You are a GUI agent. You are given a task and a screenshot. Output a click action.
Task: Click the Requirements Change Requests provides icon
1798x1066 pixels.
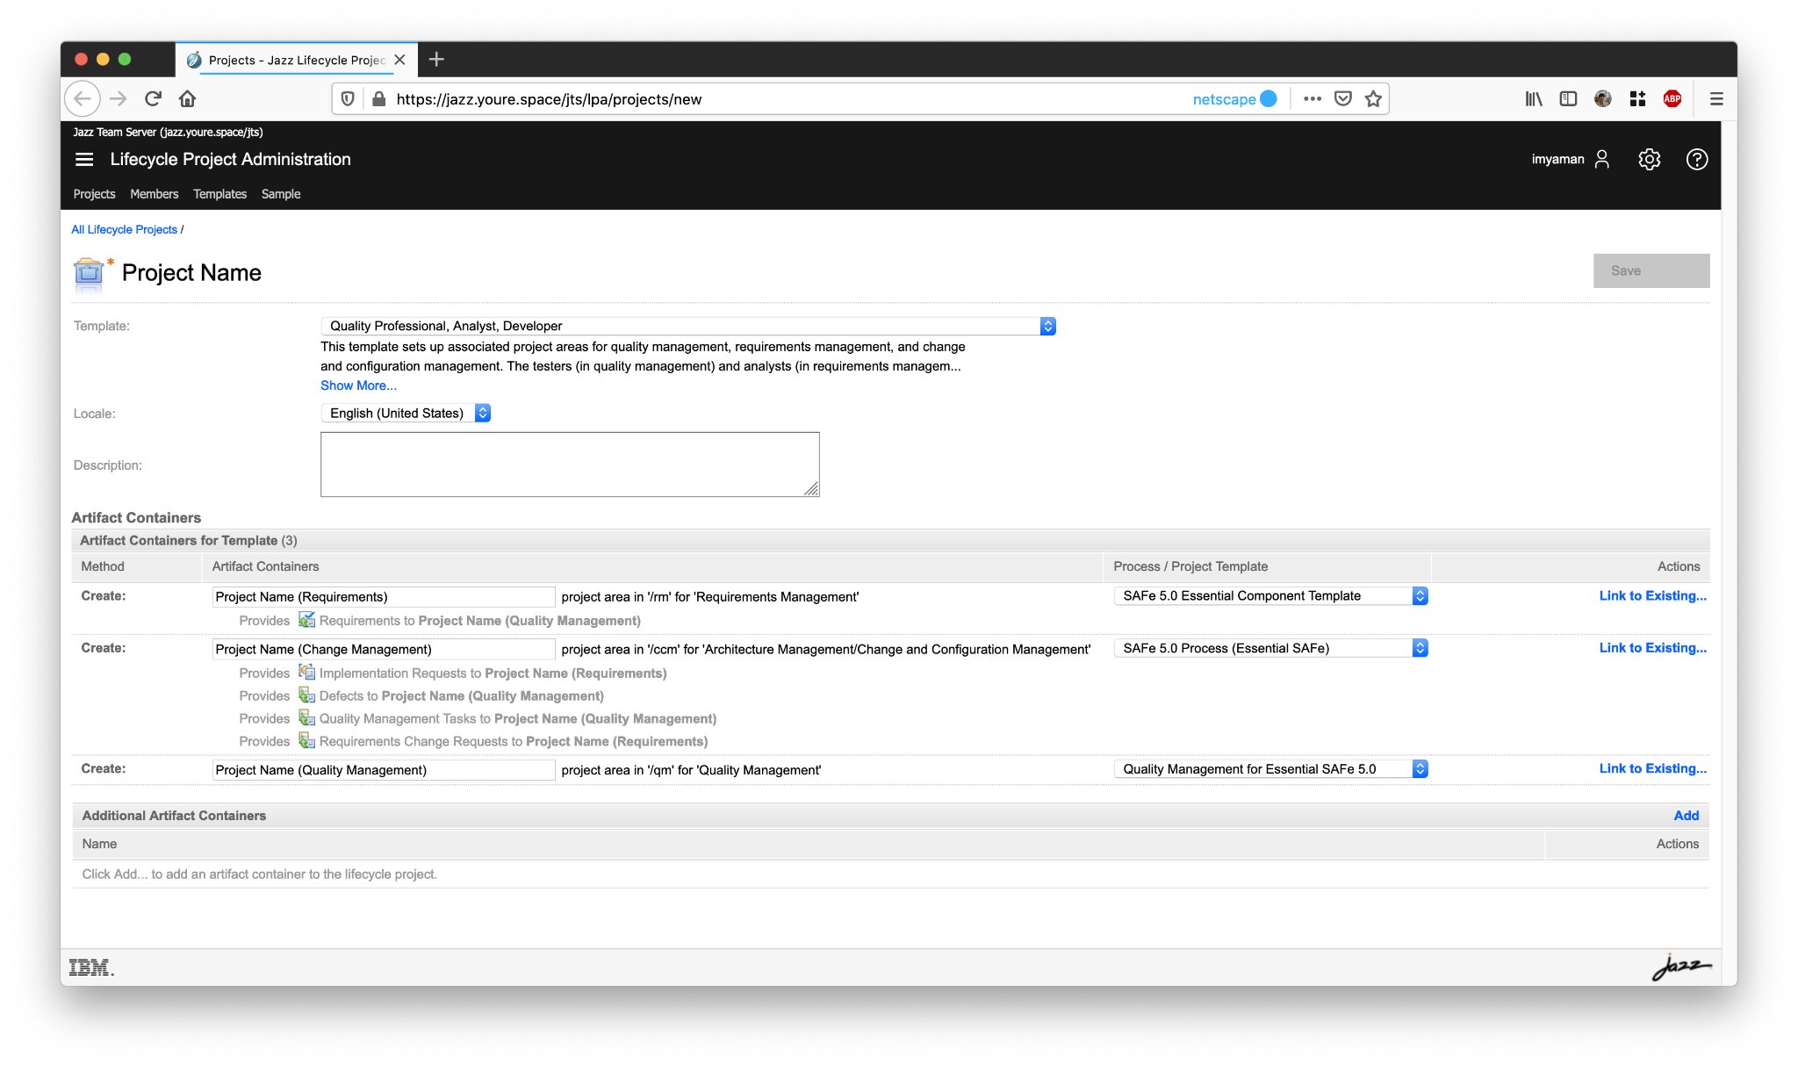coord(306,741)
